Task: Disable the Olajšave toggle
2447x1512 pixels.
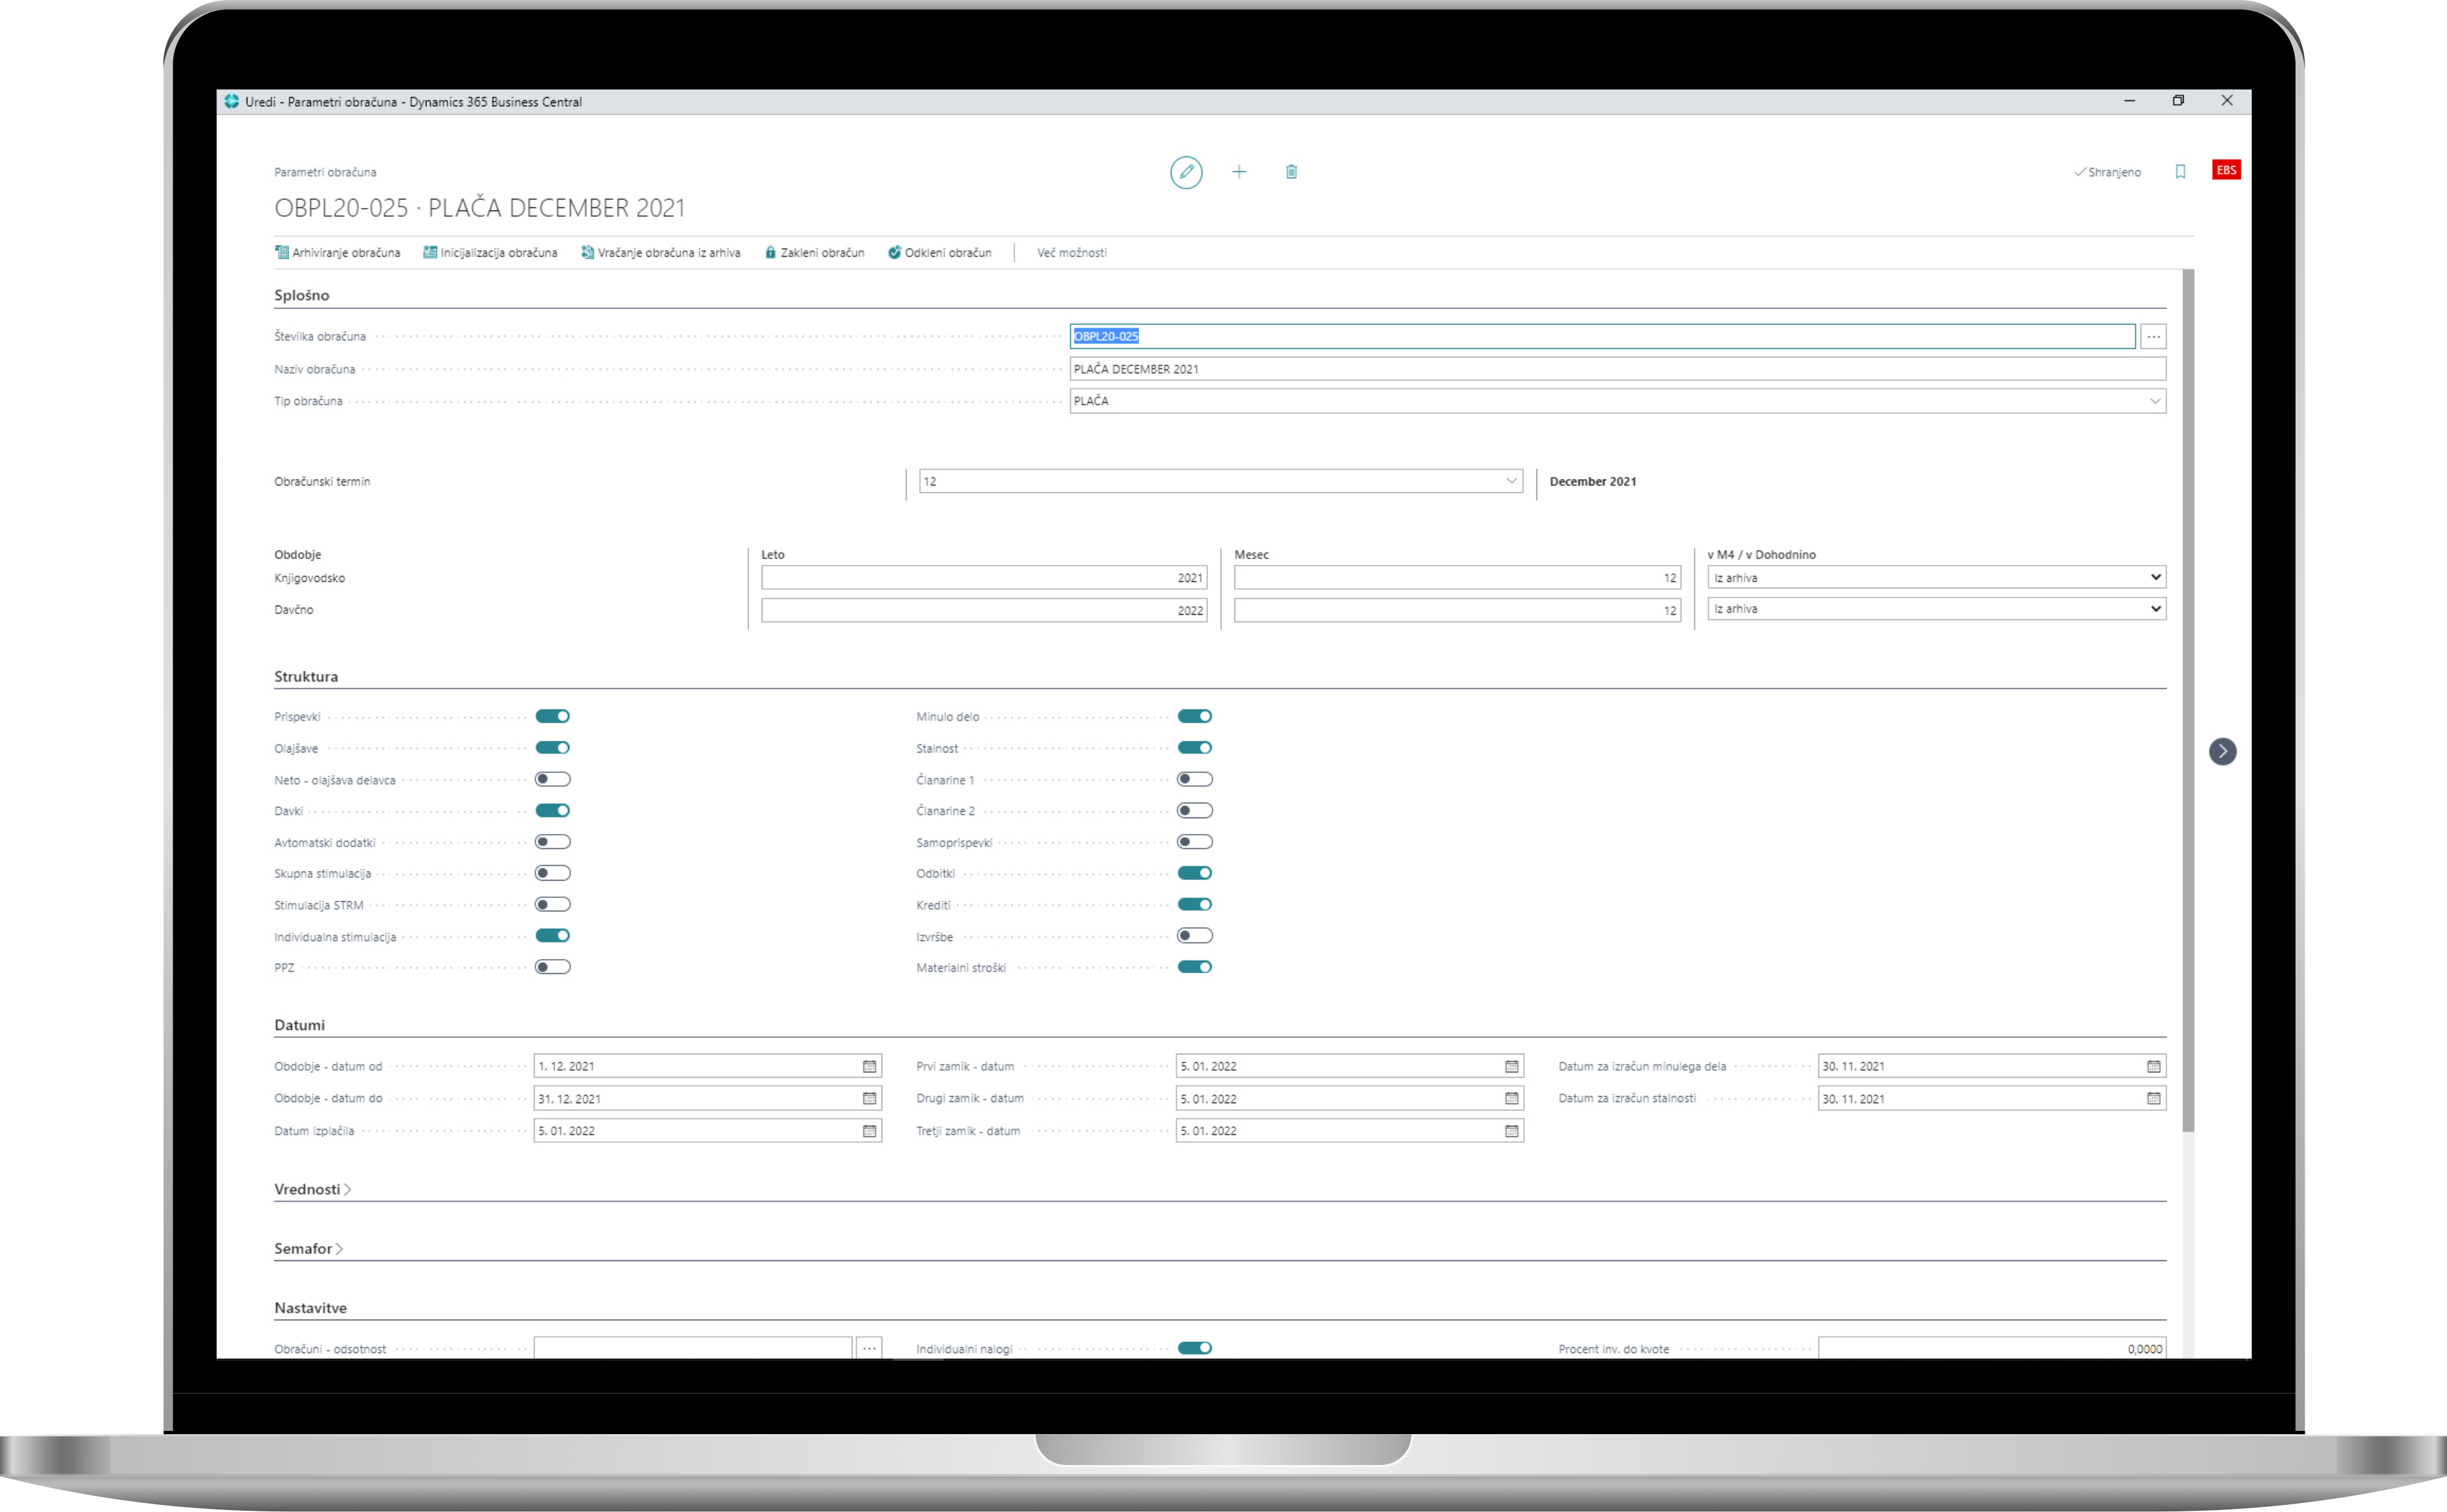Action: coord(553,747)
